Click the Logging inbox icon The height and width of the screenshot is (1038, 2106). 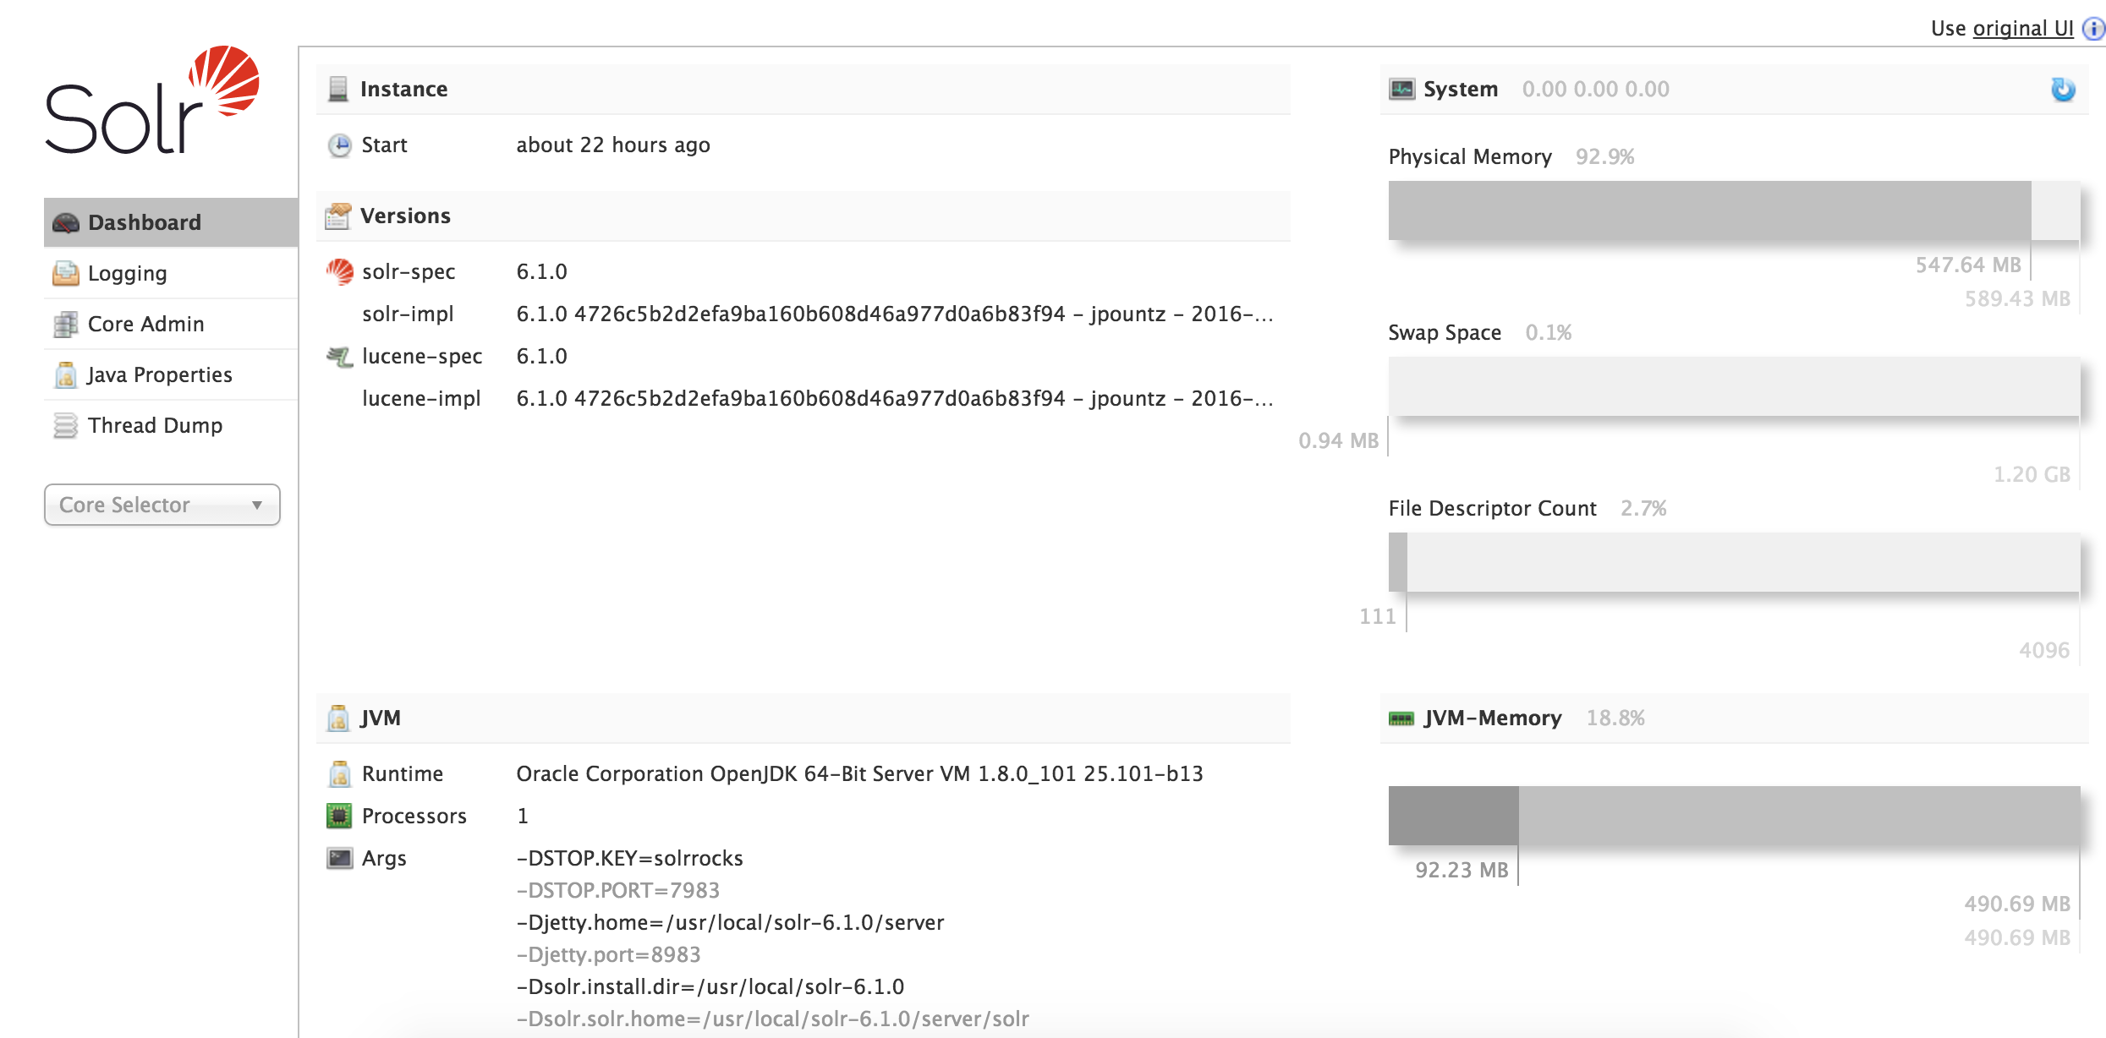click(x=66, y=274)
